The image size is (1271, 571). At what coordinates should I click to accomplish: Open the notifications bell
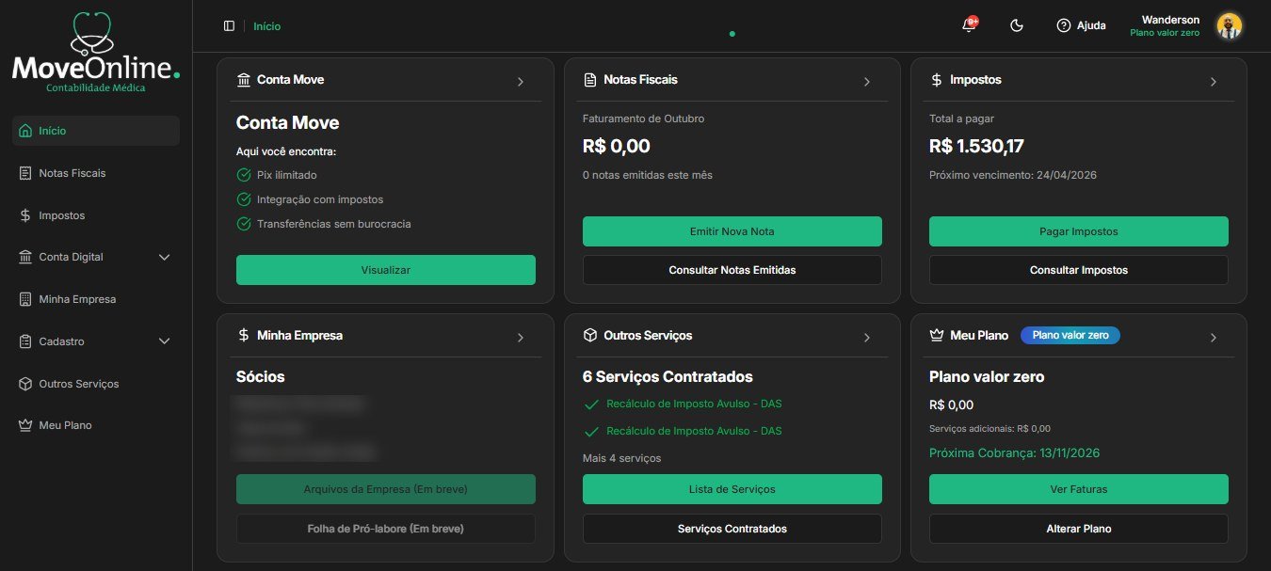coord(969,25)
